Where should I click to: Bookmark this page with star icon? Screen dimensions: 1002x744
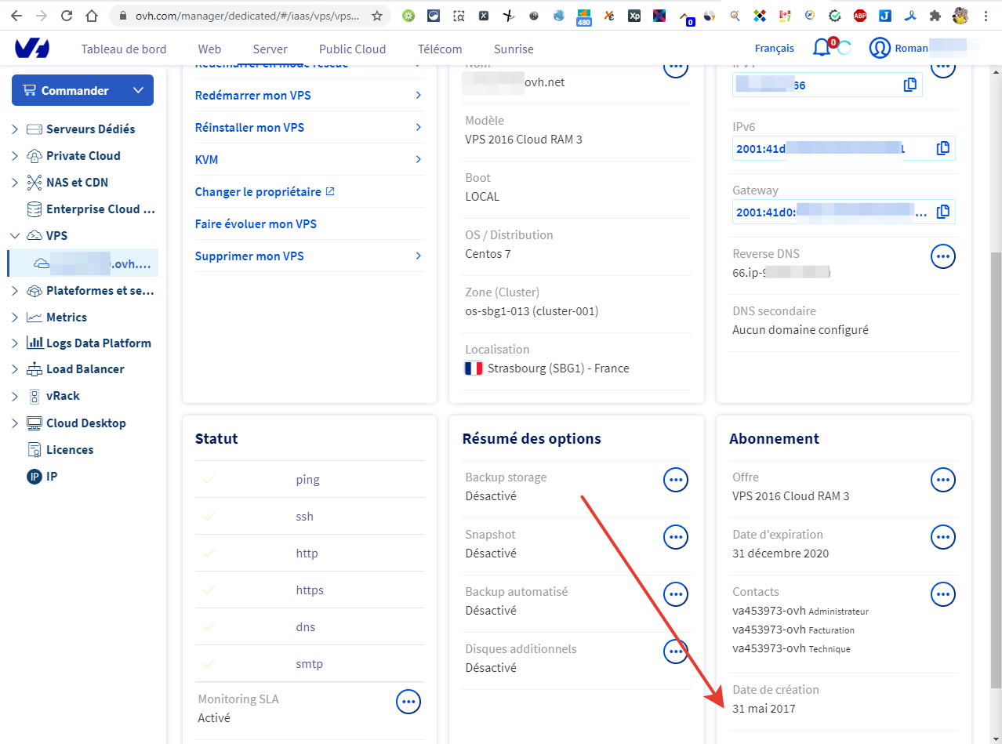point(377,16)
